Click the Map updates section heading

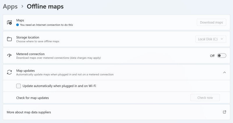tap(25, 70)
